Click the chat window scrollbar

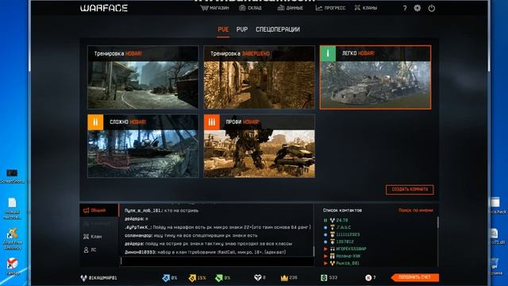314,250
